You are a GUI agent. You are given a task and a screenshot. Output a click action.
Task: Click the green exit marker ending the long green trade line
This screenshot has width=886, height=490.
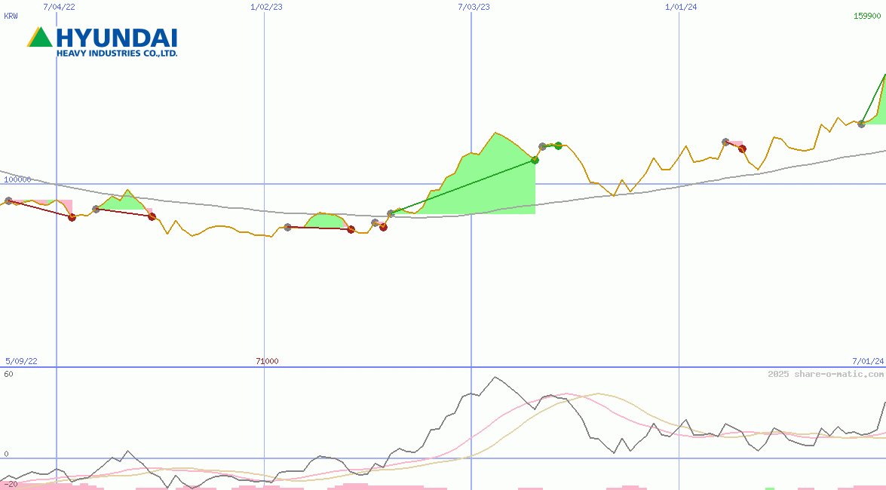coord(535,161)
